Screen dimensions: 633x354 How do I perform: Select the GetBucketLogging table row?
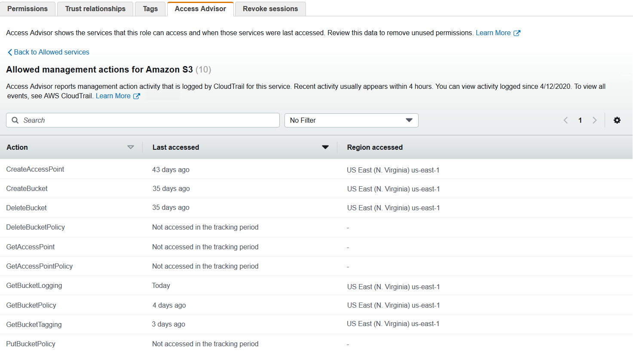[x=172, y=285]
